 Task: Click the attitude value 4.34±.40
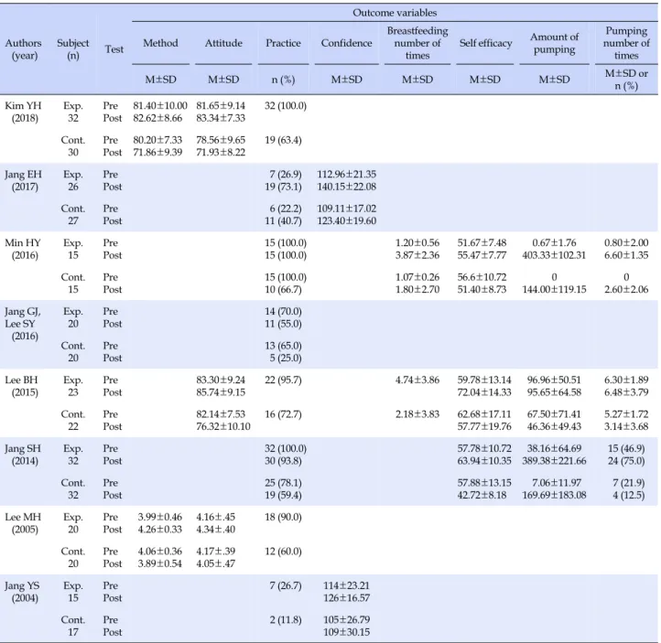click(215, 530)
